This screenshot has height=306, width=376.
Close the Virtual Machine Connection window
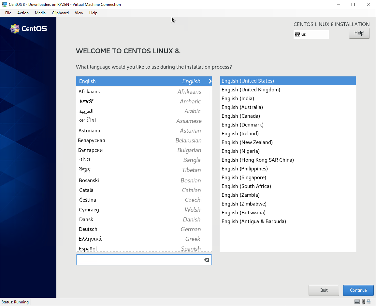pyautogui.click(x=368, y=5)
